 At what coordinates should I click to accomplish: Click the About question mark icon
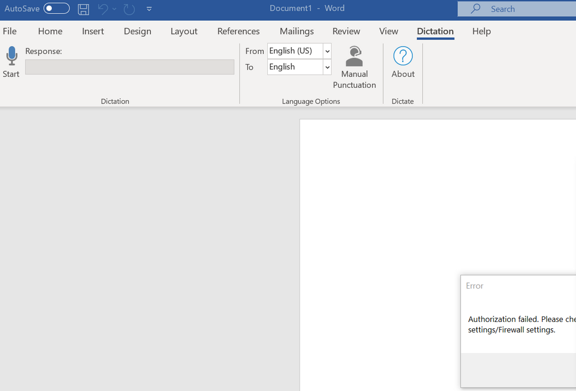coord(403,56)
